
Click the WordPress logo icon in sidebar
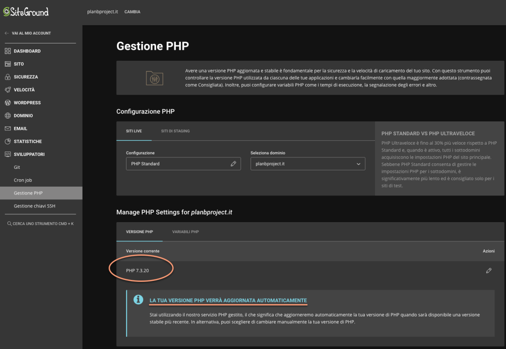[8, 103]
